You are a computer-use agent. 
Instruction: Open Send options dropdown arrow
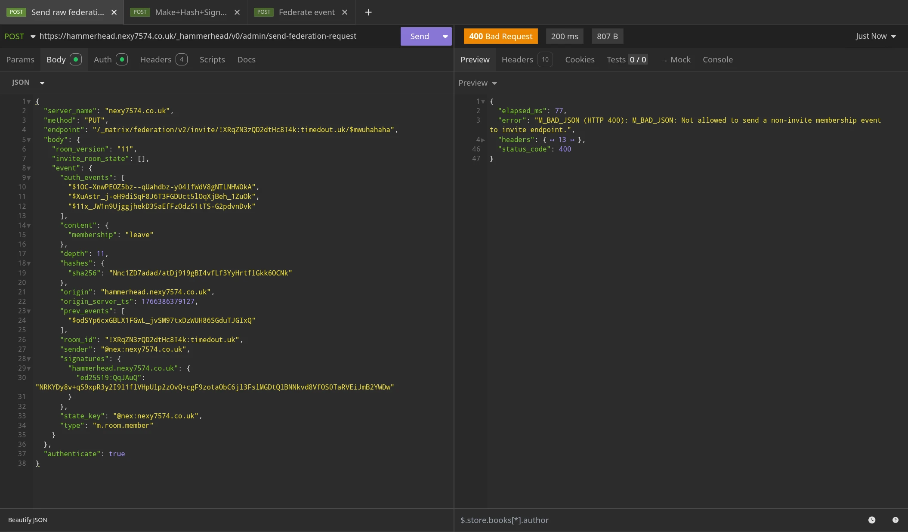(x=445, y=36)
